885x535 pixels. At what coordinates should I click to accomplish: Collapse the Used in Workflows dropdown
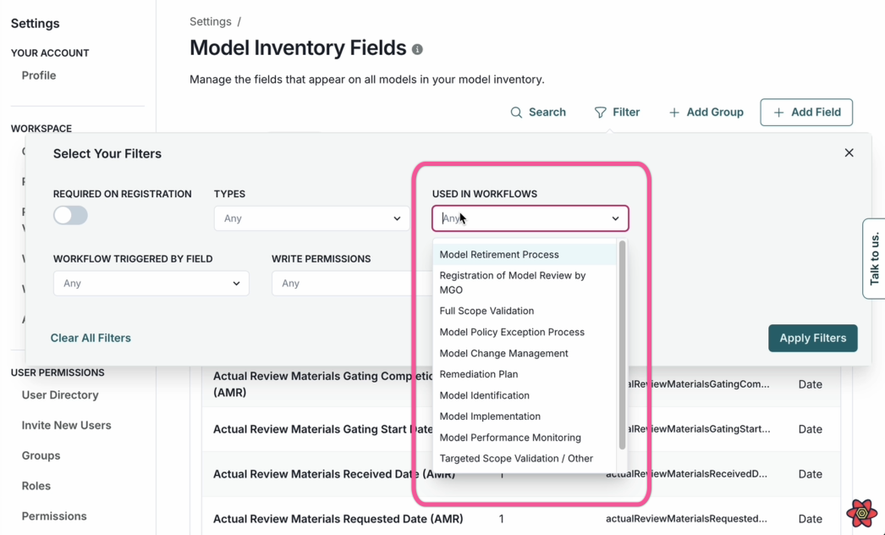click(615, 218)
